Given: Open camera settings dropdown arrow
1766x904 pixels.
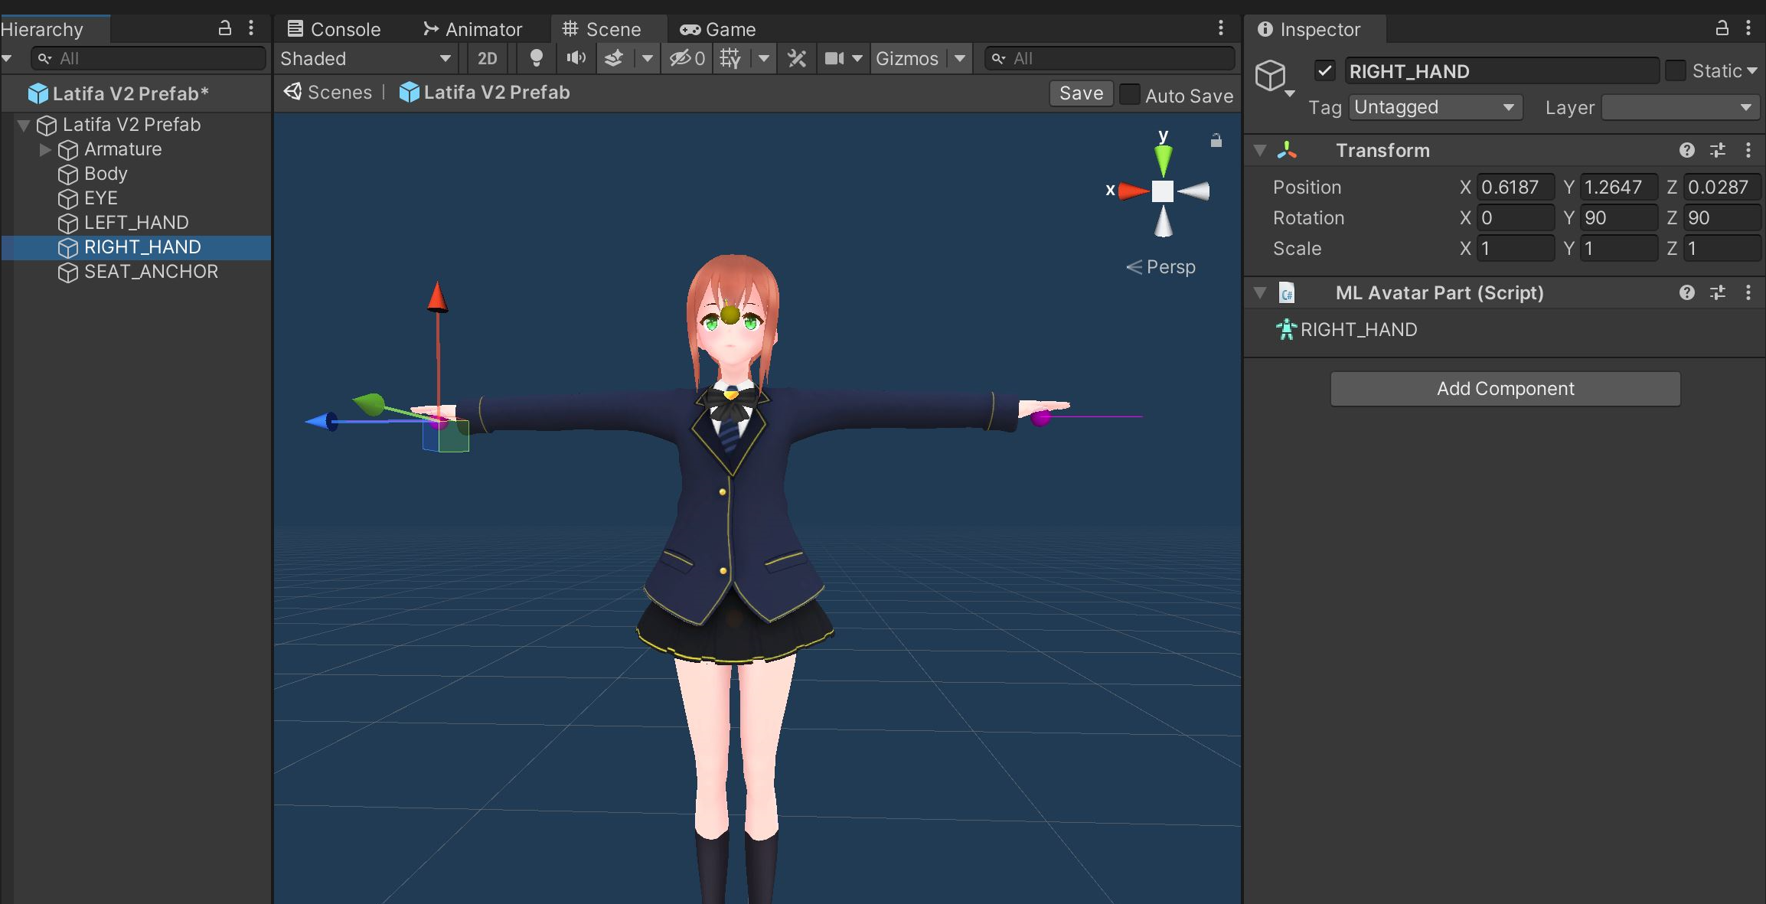Looking at the screenshot, I should pyautogui.click(x=857, y=58).
